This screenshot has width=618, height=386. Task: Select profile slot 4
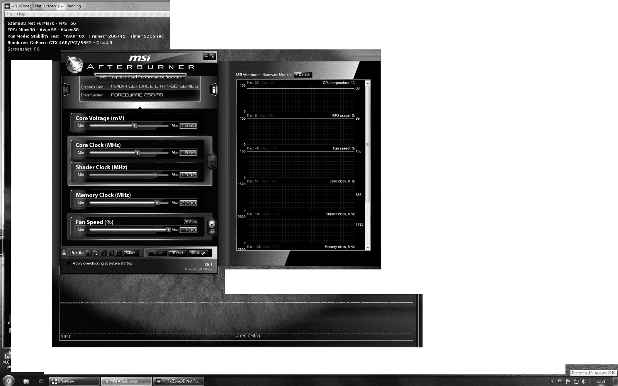pyautogui.click(x=112, y=253)
